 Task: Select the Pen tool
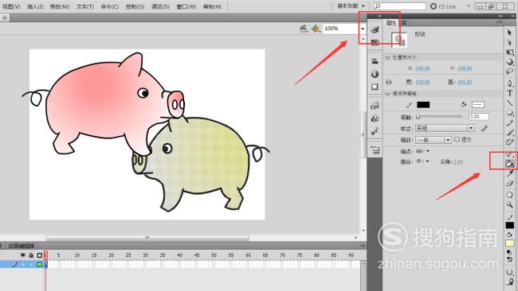[x=510, y=83]
